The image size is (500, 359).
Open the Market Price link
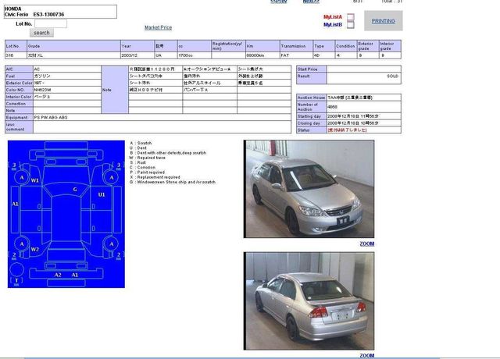pyautogui.click(x=158, y=28)
